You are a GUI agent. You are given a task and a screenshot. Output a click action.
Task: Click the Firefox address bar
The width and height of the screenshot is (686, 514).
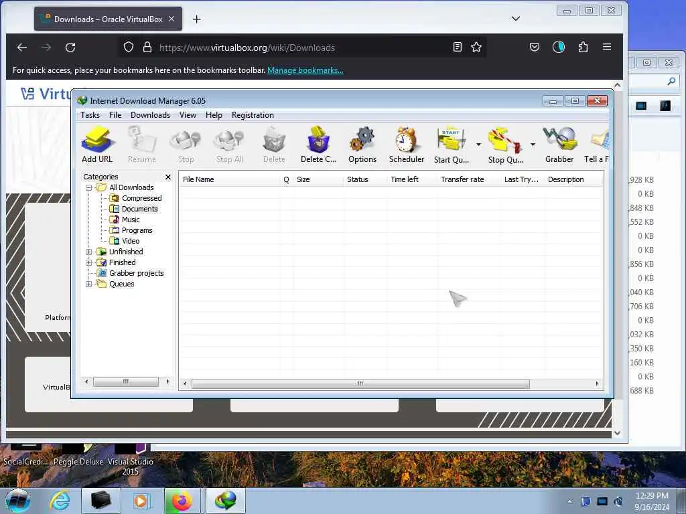(302, 48)
